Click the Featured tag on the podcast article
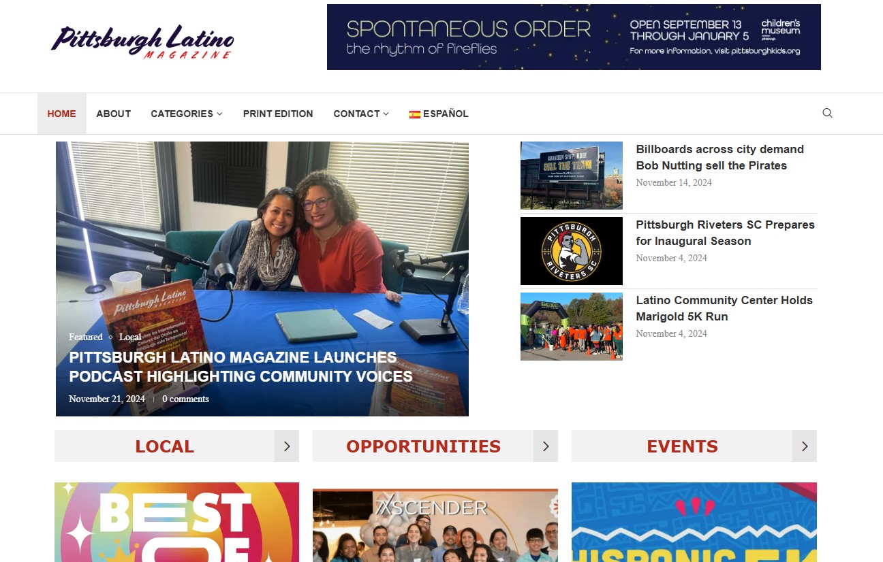The height and width of the screenshot is (562, 883). pos(86,337)
